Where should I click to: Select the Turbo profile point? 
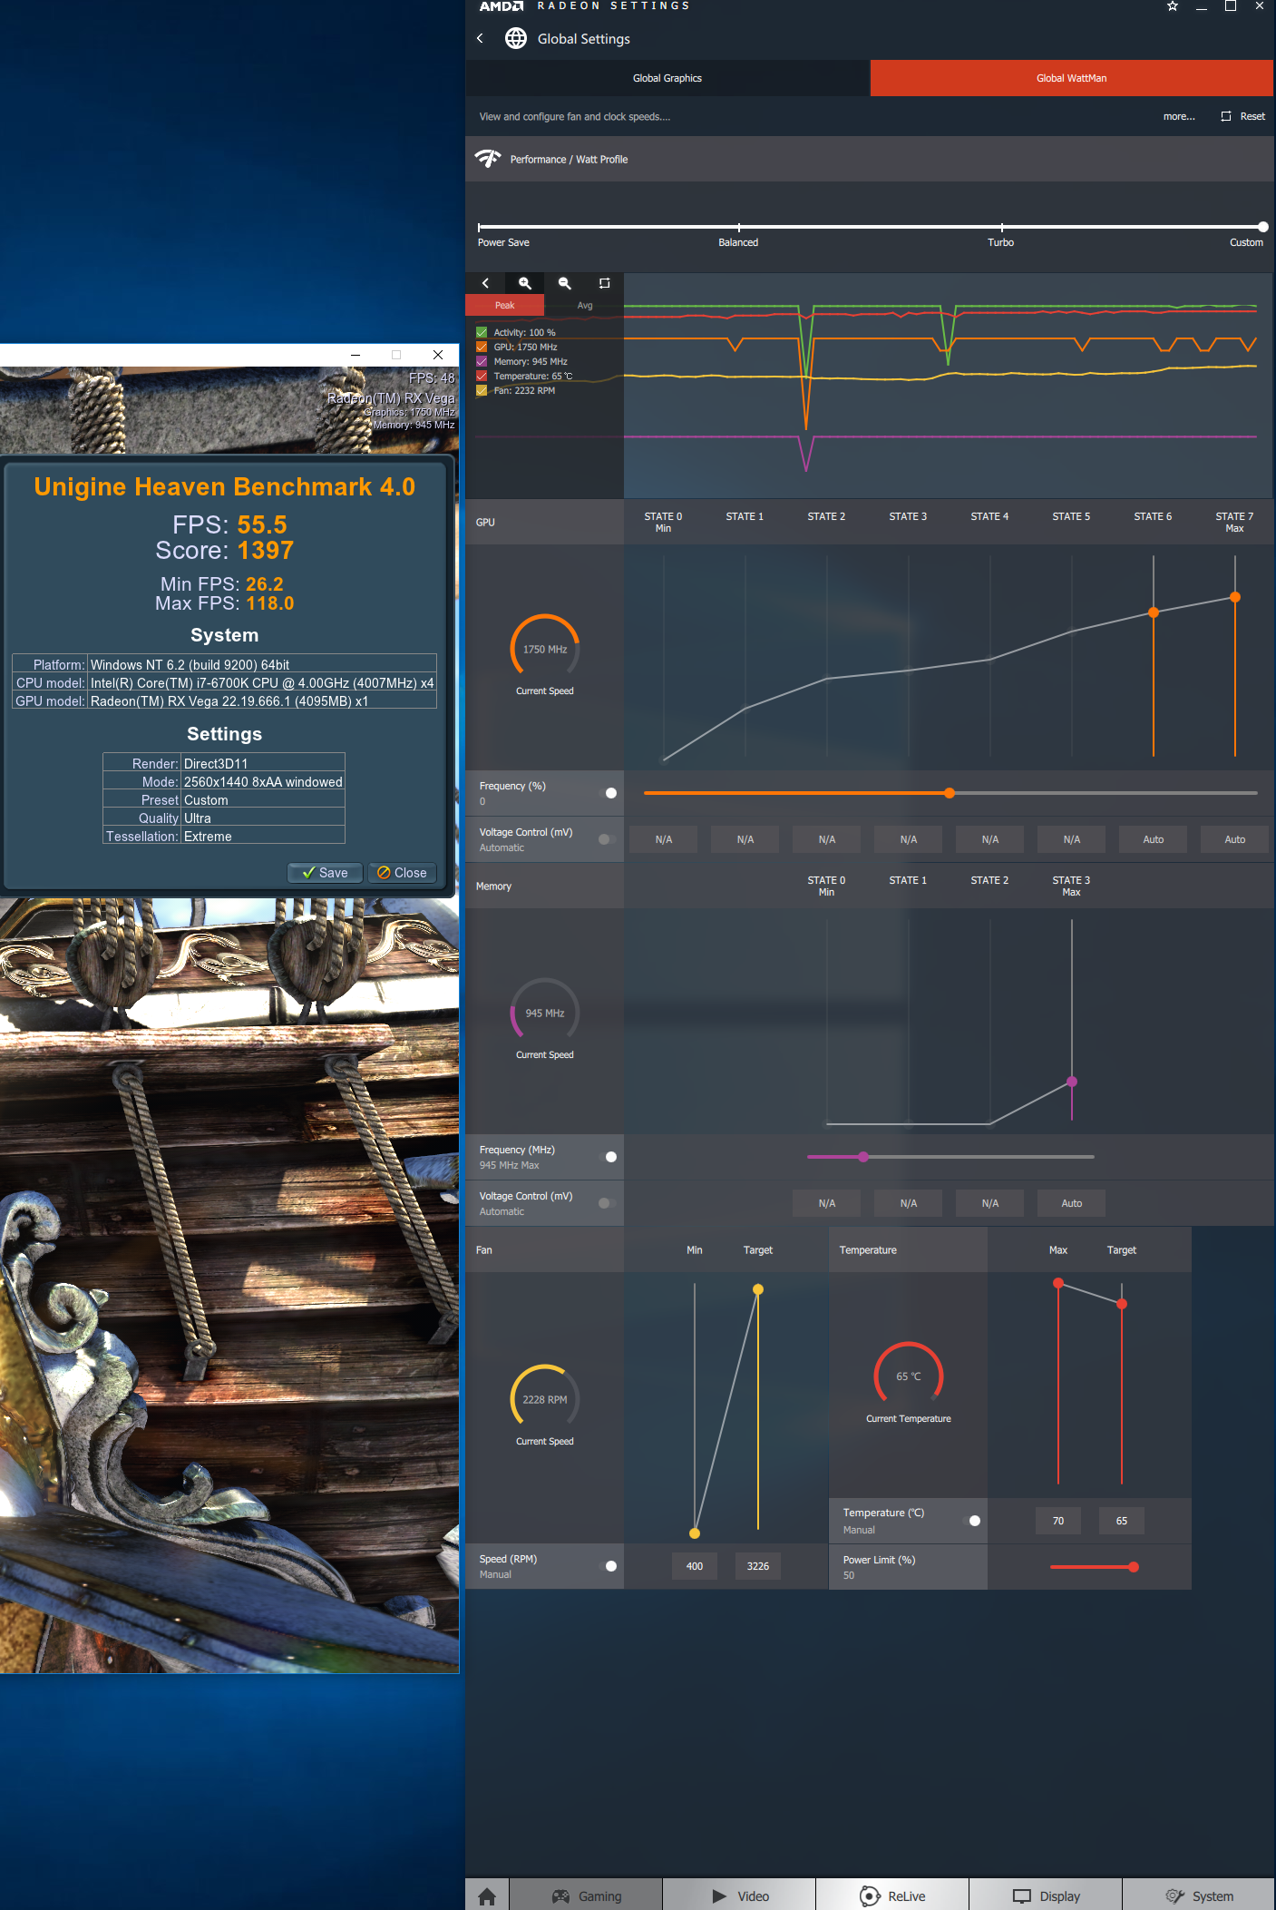pos(1001,227)
